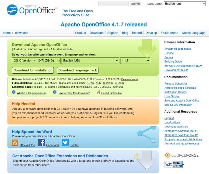Open the Product menu
Screen dimensions: 209x174
pyautogui.click(x=80, y=33)
